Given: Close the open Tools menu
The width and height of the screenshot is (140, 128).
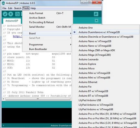Looking at the screenshot, I should click(x=26, y=8).
